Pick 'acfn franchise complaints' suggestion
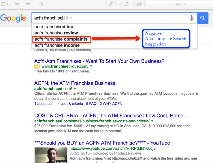 [x=61, y=39]
